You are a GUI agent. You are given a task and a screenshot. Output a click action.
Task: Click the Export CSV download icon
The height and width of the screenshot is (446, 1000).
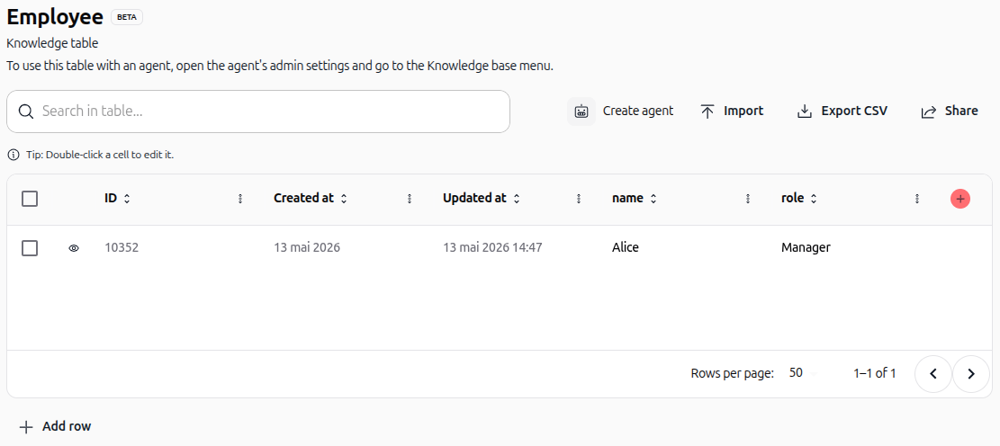[x=805, y=111]
